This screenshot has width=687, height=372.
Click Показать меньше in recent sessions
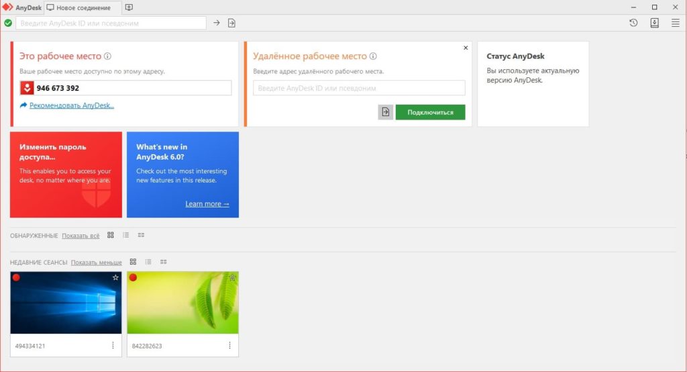[97, 263]
